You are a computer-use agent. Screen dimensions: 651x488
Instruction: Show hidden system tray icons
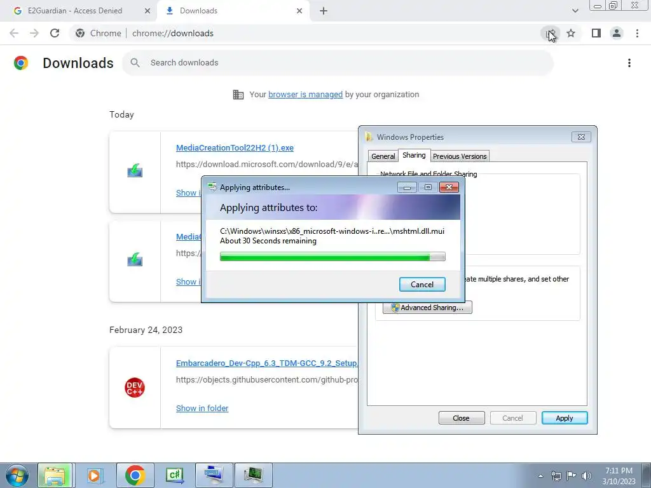[540, 476]
